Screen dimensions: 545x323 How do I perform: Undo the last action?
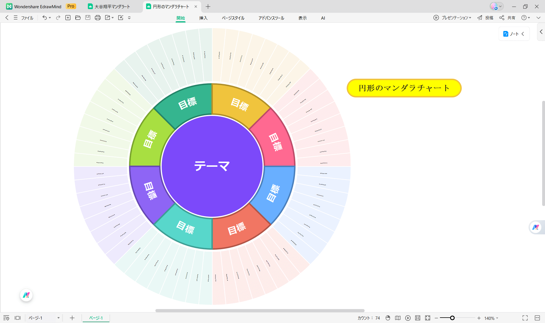click(44, 18)
